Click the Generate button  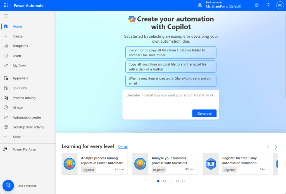(x=204, y=113)
